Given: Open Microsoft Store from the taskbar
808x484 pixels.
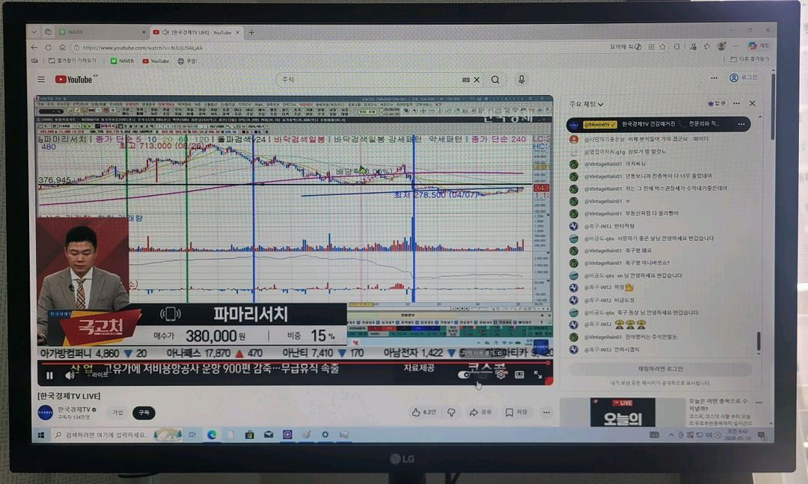Looking at the screenshot, I should [249, 435].
